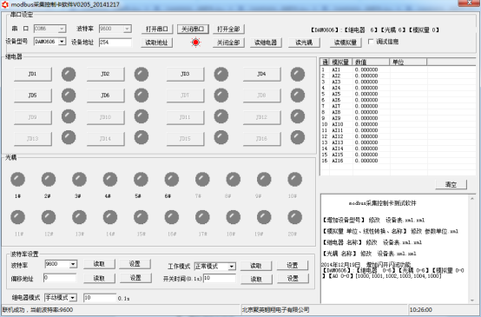
Task: Click the red connection status indicator light
Action: [195, 42]
